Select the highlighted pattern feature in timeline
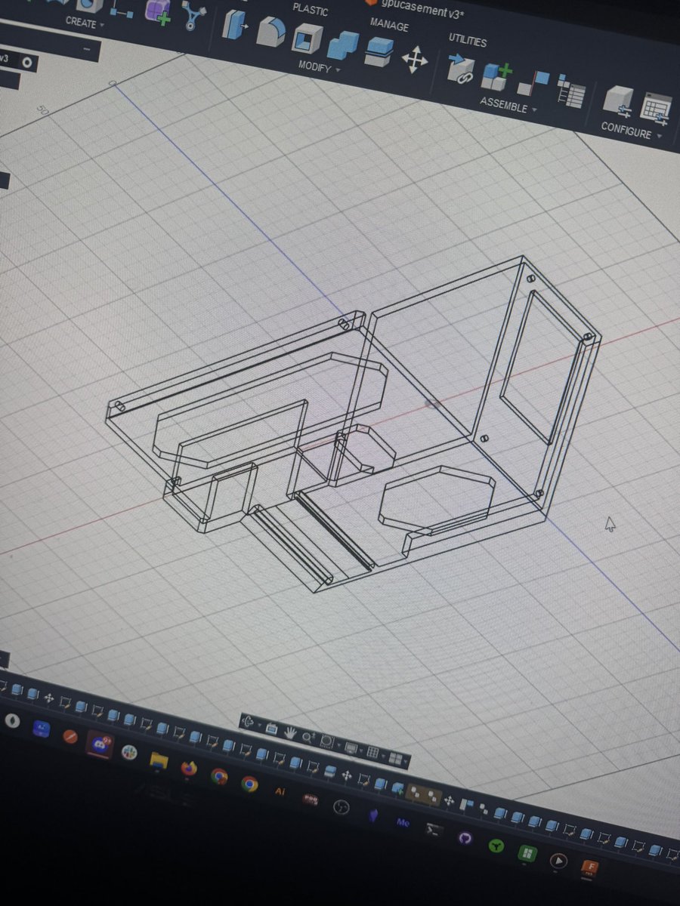Image resolution: width=680 pixels, height=906 pixels. click(425, 795)
